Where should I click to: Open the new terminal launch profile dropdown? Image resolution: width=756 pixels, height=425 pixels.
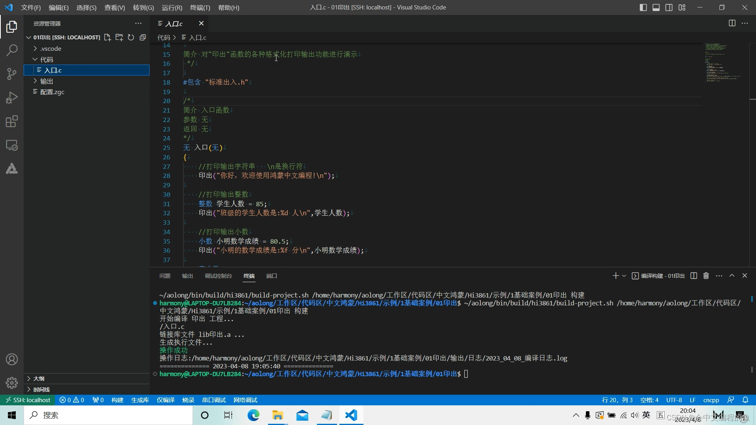[x=624, y=276]
